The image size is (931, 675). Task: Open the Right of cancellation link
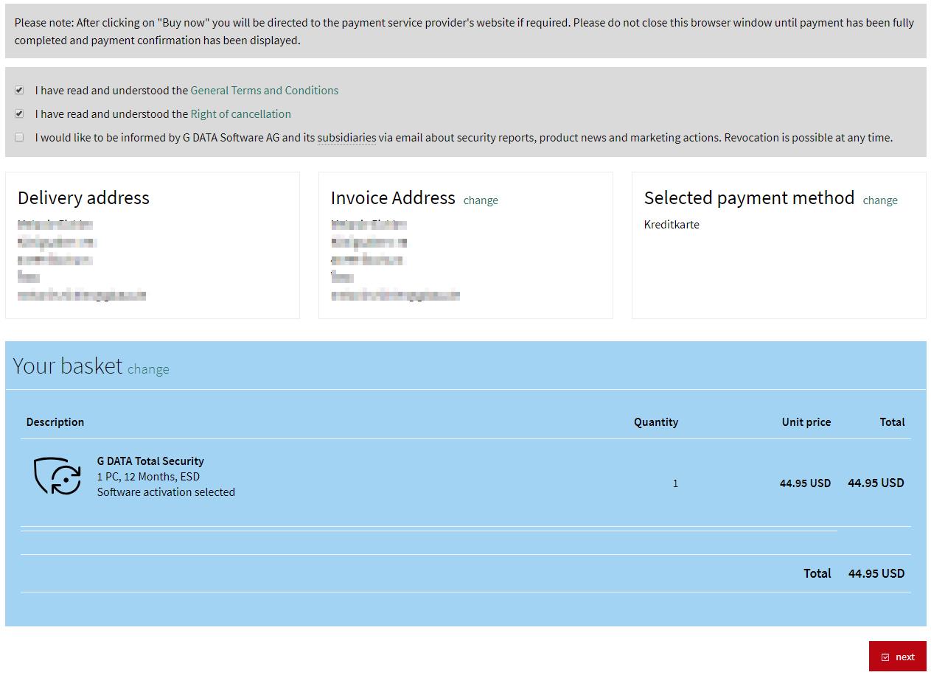[x=240, y=113]
